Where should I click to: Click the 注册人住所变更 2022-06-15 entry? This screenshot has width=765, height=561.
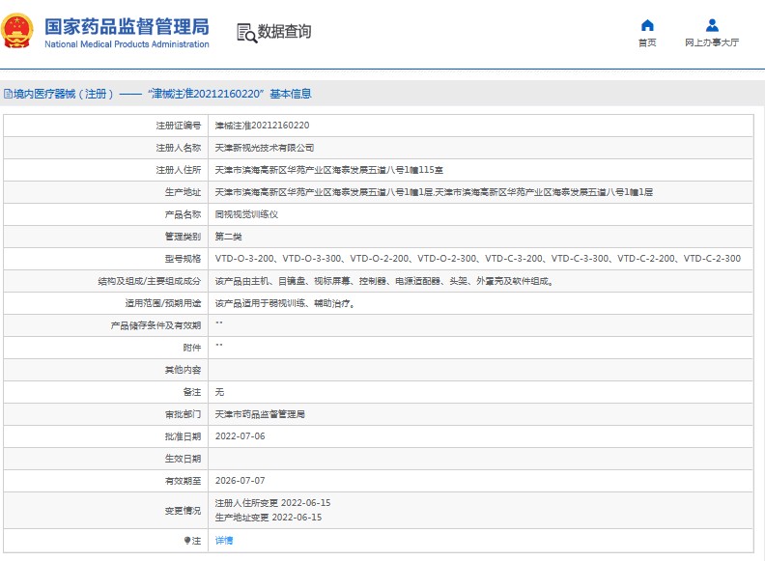point(272,503)
